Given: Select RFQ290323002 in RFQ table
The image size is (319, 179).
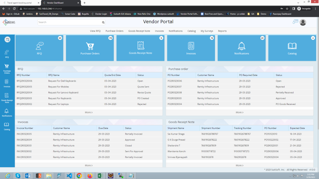Looking at the screenshot, I should click(24, 104).
